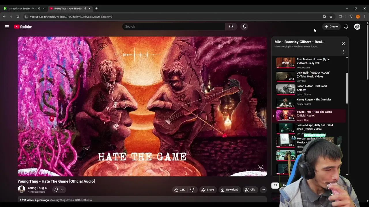Play Jason Aldean Dirt Road Anthem
This screenshot has width=369, height=207.
pyautogui.click(x=308, y=90)
